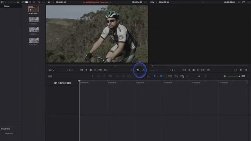This screenshot has width=251, height=141.
Task: Go to first frame in timeline viewer
Action: tap(184, 70)
